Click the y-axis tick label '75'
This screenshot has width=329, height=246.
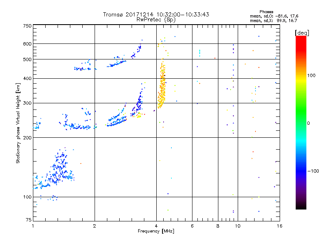(29, 220)
